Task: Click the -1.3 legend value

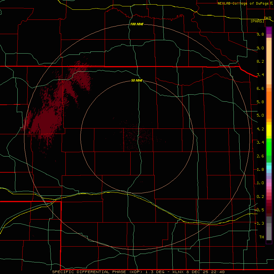Action: 259,223
